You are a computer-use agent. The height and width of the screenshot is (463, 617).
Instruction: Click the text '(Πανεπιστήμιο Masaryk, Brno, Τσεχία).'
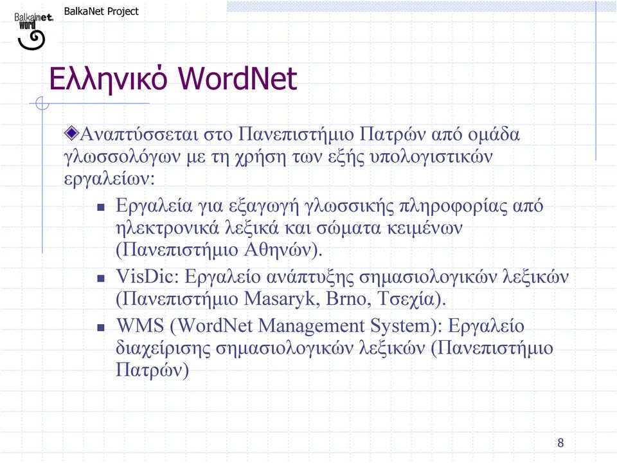281,299
